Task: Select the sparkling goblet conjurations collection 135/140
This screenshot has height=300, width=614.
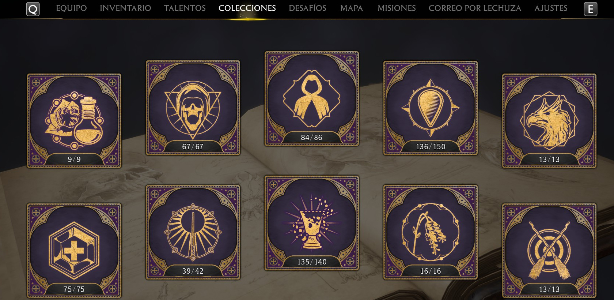Action: pyautogui.click(x=312, y=223)
